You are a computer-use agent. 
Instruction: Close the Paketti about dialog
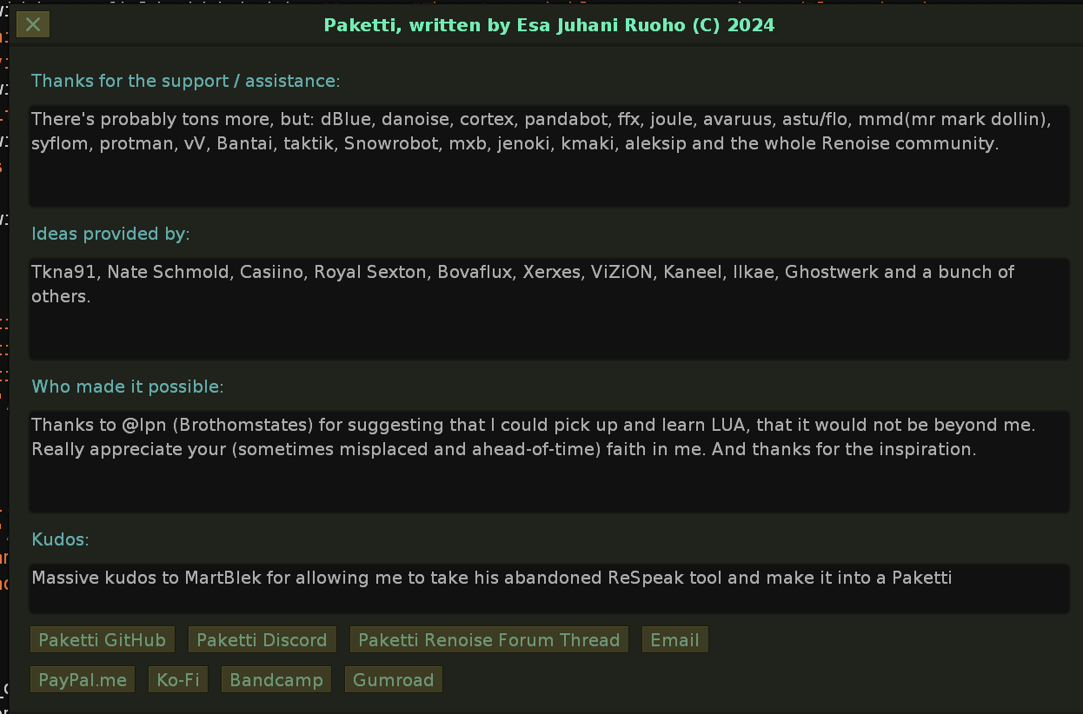(33, 24)
